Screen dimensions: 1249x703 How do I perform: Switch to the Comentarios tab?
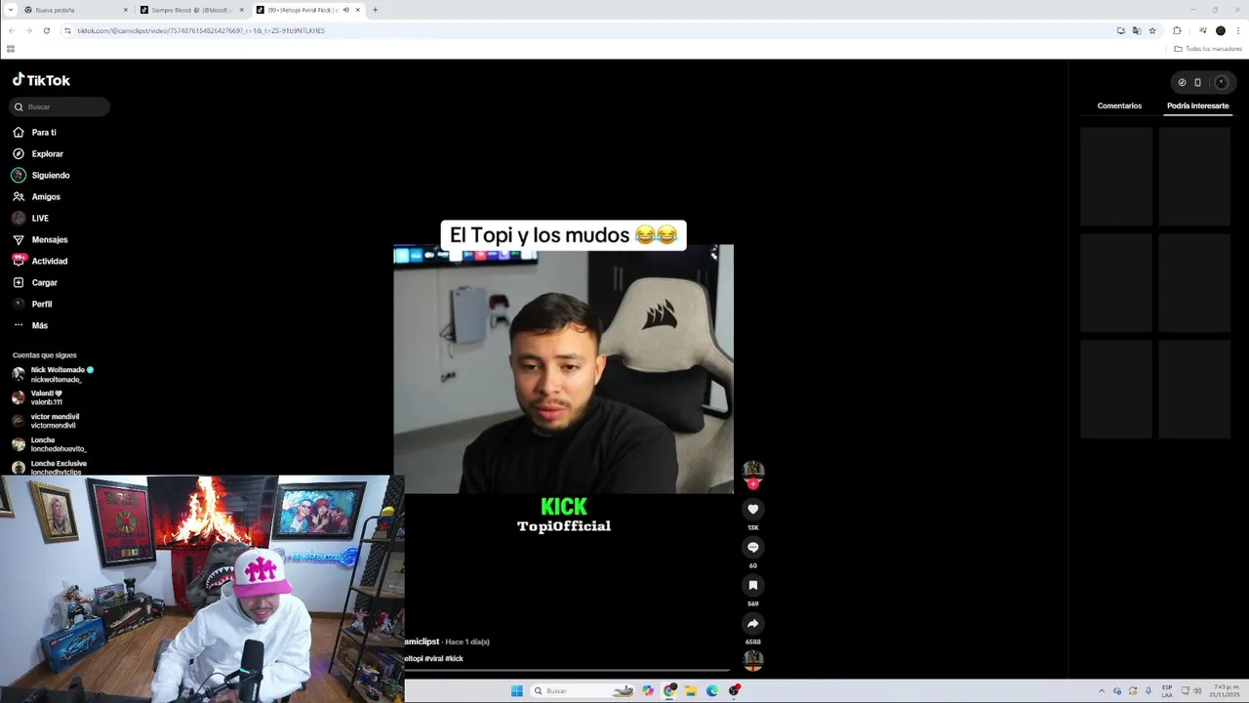1119,105
